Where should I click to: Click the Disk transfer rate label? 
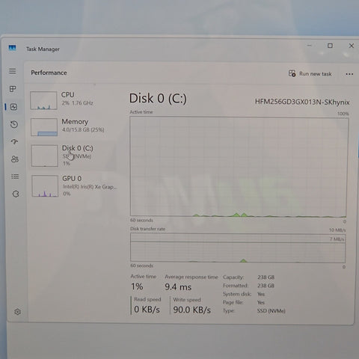tap(147, 229)
